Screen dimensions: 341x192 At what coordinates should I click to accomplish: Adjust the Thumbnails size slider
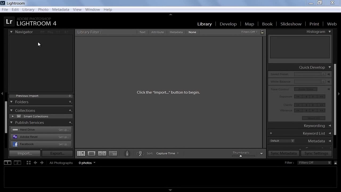click(241, 156)
